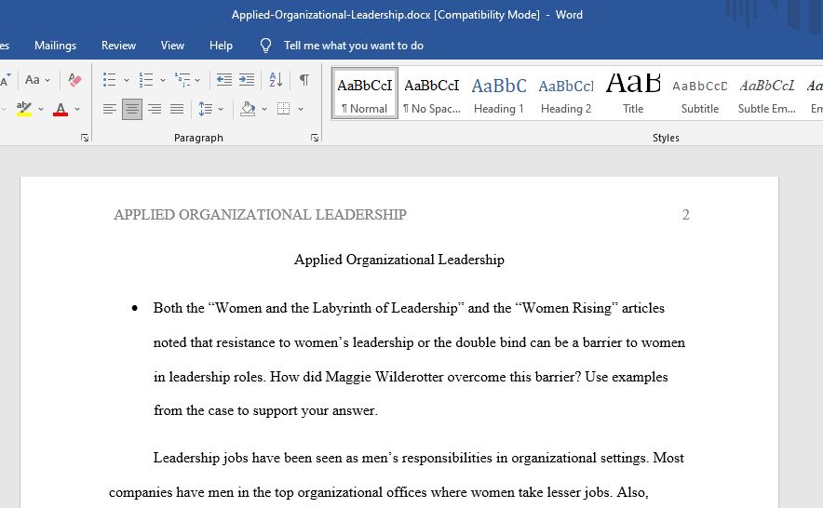Click the Sort A to Z icon
This screenshot has height=508, width=823.
[277, 80]
